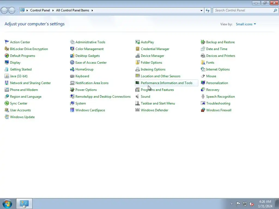Click the Sync Center green icon
Screen dimensions: 279x209
[7, 103]
